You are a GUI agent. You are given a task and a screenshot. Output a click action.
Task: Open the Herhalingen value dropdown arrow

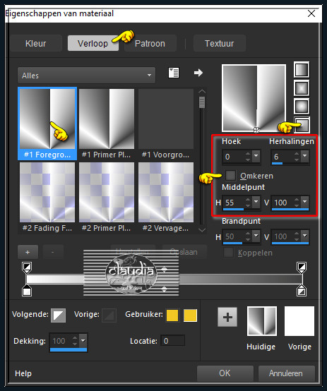305,156
